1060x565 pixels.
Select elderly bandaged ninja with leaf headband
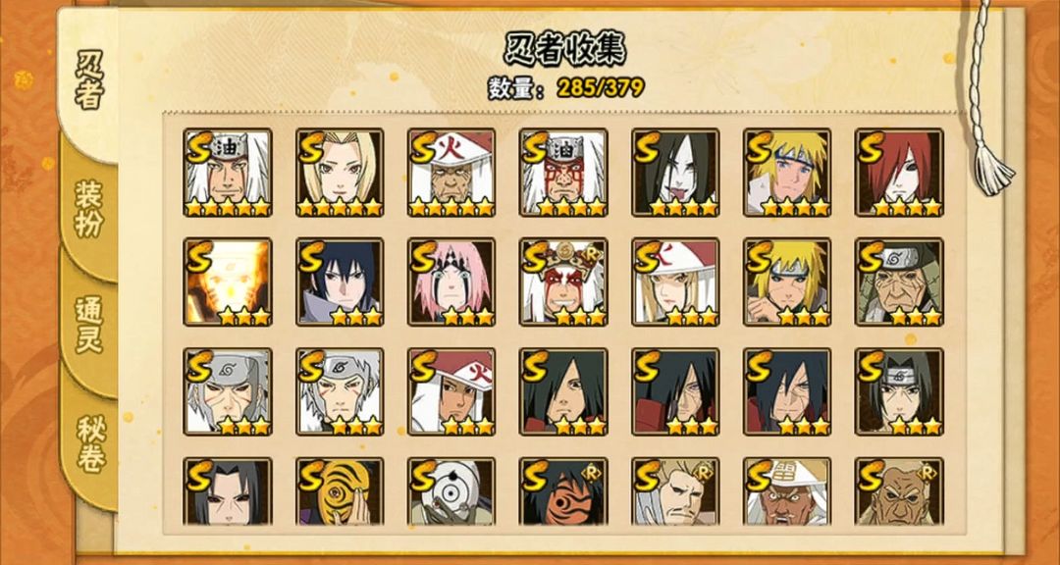[x=899, y=282]
